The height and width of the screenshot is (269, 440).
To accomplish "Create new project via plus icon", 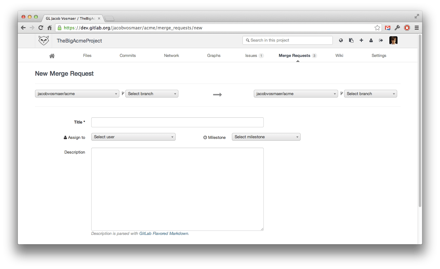I will click(361, 40).
